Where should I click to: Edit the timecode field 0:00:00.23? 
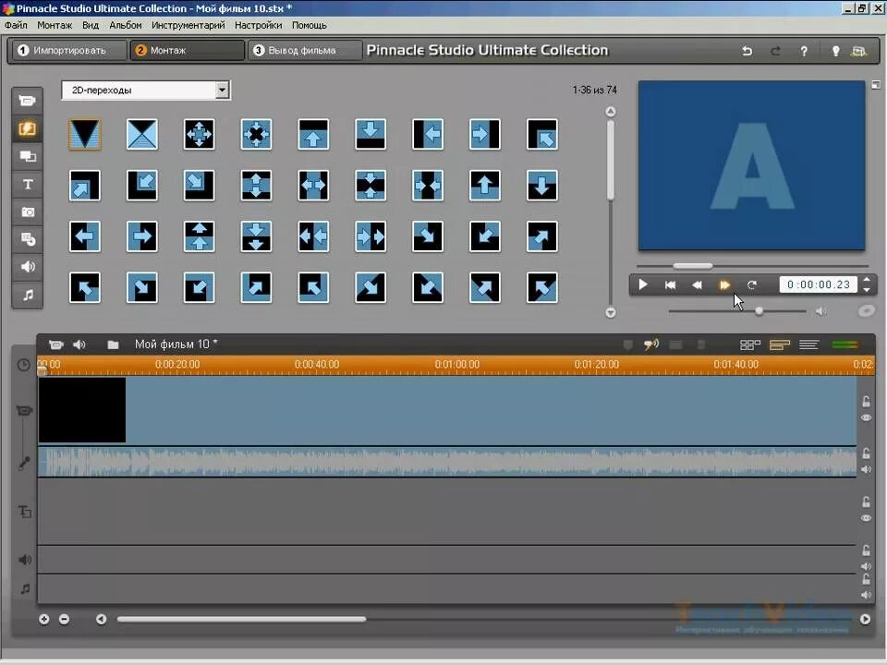tap(818, 284)
